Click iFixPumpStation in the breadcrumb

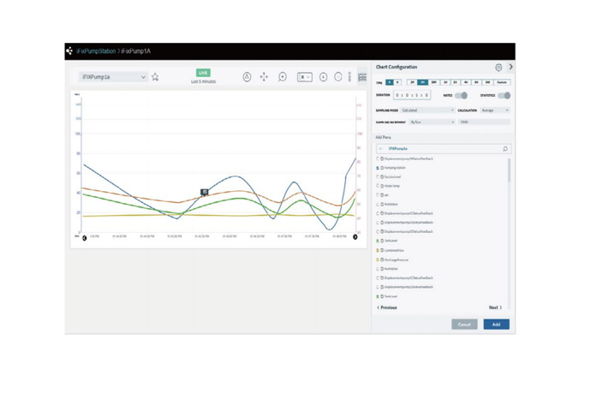[x=96, y=51]
